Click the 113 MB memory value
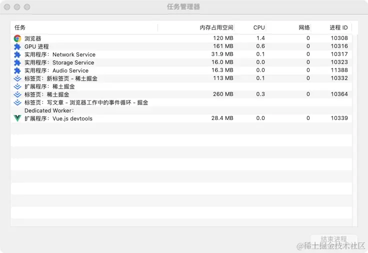368x253 pixels. pyautogui.click(x=223, y=78)
